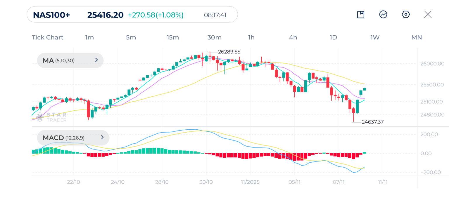Select the 5m timeframe tab
The height and width of the screenshot is (198, 449).
[131, 37]
